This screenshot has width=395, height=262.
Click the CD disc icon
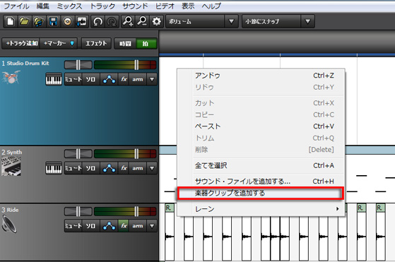[67, 21]
